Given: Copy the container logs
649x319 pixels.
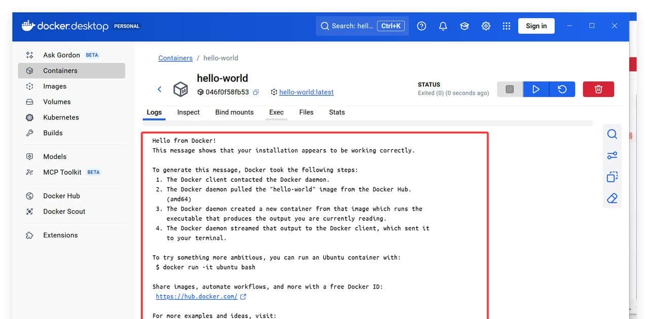Looking at the screenshot, I should pos(612,176).
